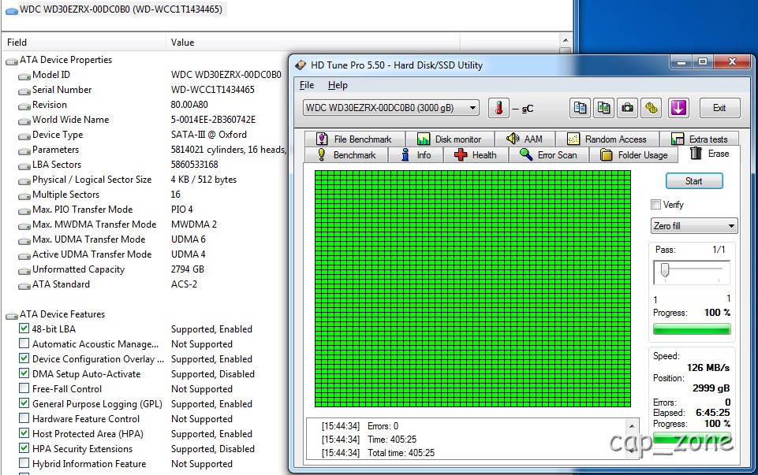
Task: Click the icon beside Multiple Sectors
Action: pos(24,195)
